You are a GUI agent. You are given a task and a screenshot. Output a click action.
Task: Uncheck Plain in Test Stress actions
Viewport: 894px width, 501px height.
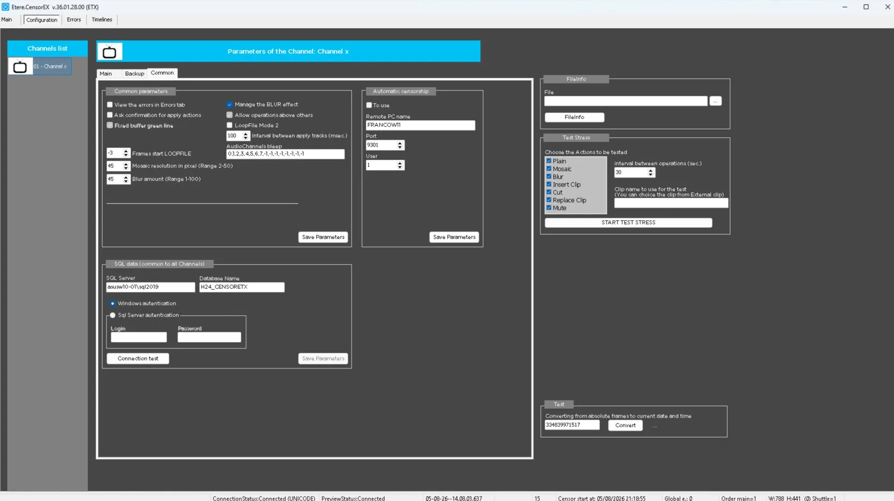pyautogui.click(x=549, y=161)
